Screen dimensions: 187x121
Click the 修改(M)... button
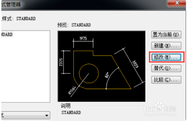click(166, 57)
